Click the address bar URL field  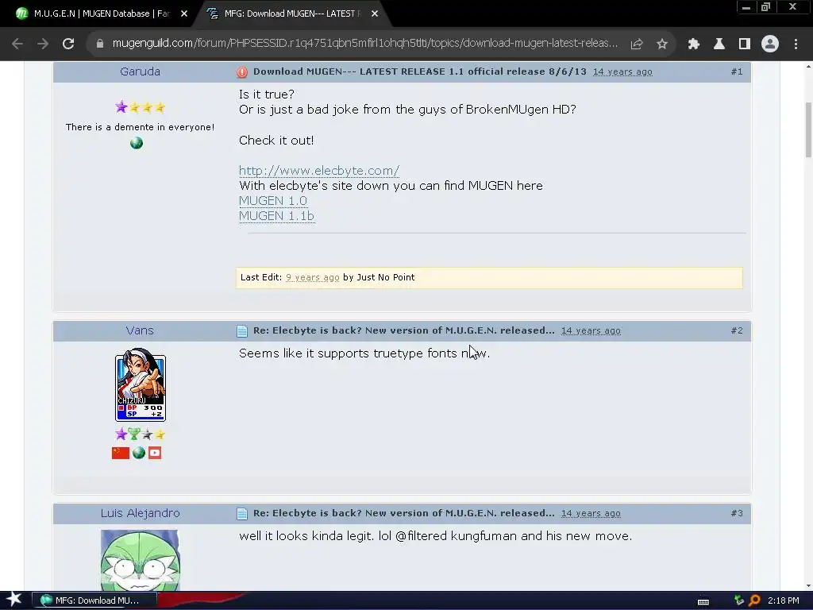(364, 44)
